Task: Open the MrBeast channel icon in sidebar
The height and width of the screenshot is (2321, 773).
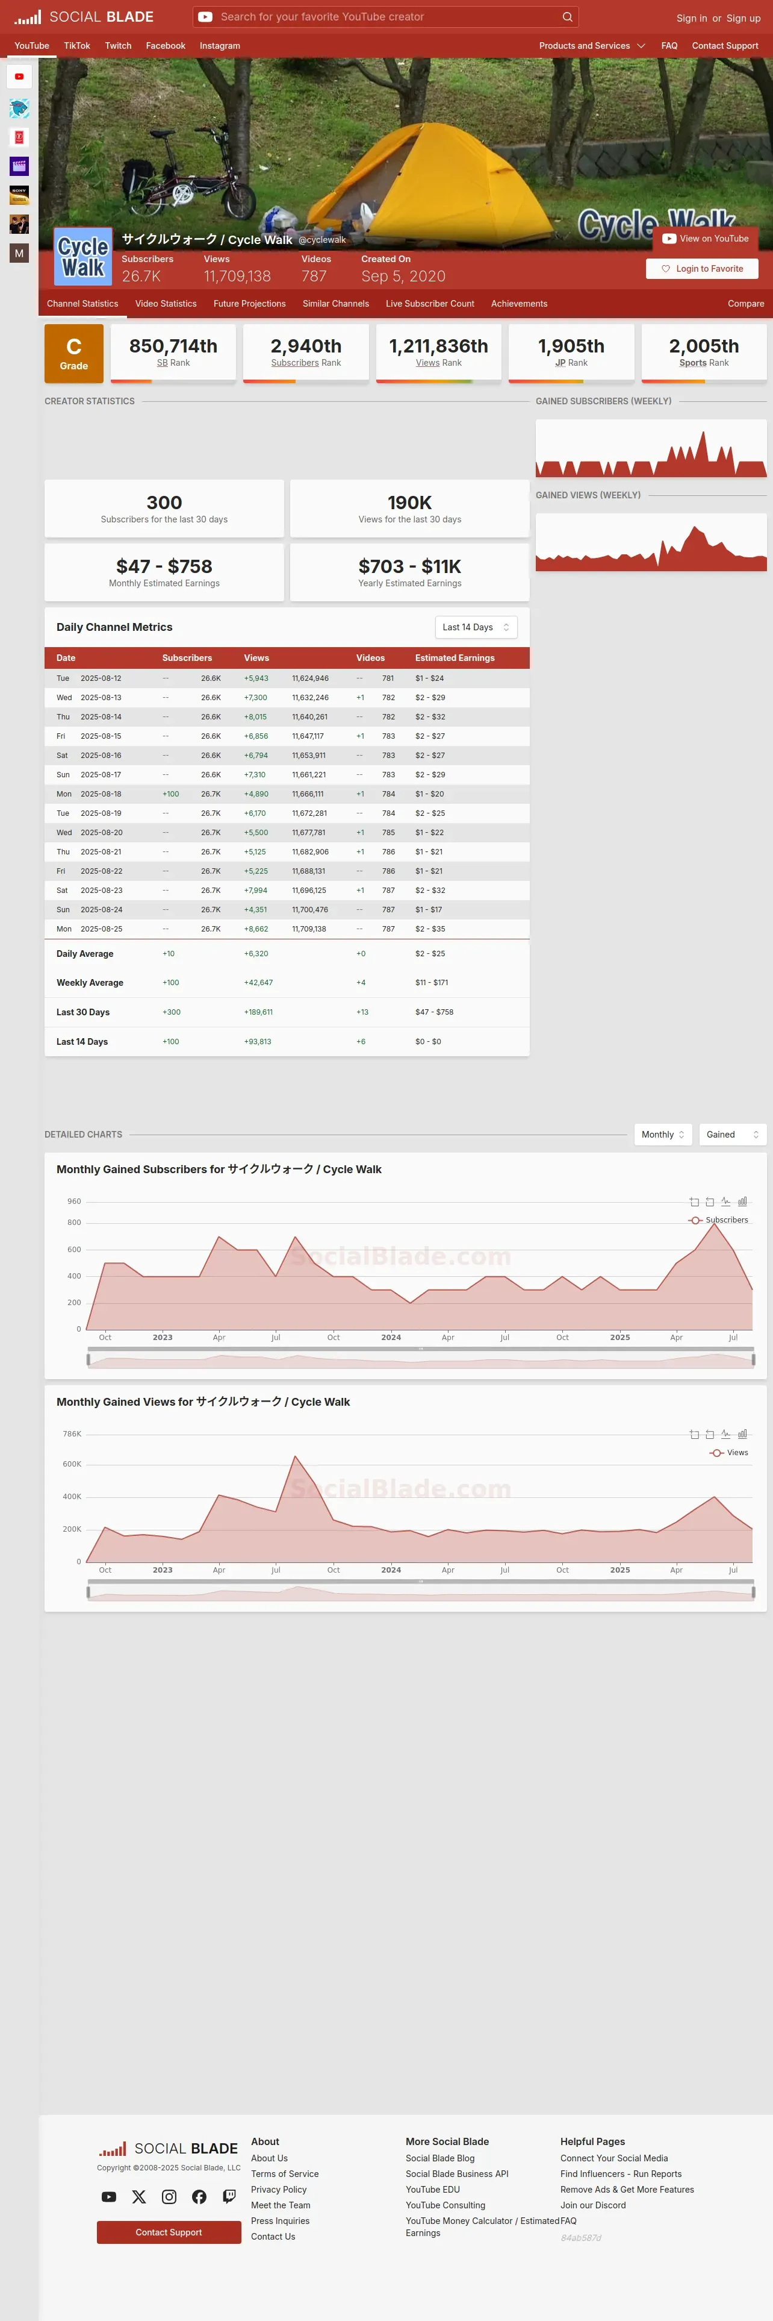Action: click(x=19, y=108)
